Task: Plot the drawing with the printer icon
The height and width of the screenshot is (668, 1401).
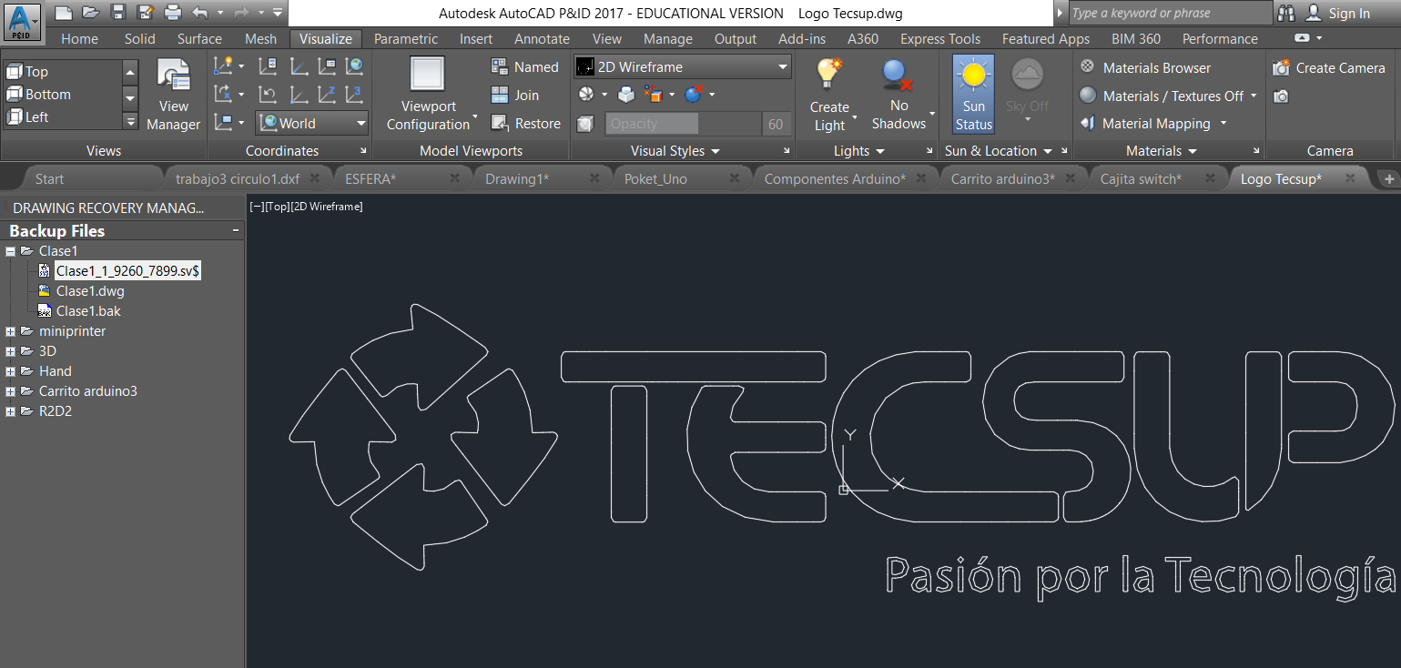Action: point(173,13)
